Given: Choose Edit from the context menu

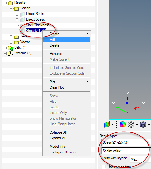Looking at the screenshot, I should tap(67, 40).
